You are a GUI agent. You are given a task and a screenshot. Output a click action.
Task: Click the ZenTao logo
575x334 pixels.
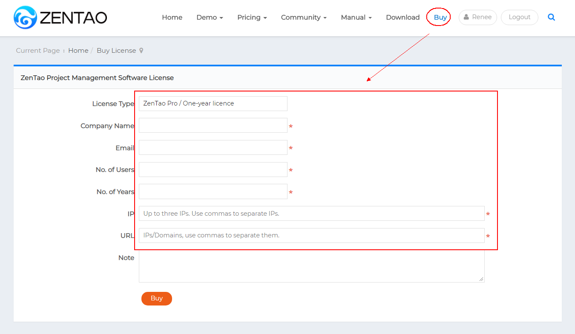60,17
